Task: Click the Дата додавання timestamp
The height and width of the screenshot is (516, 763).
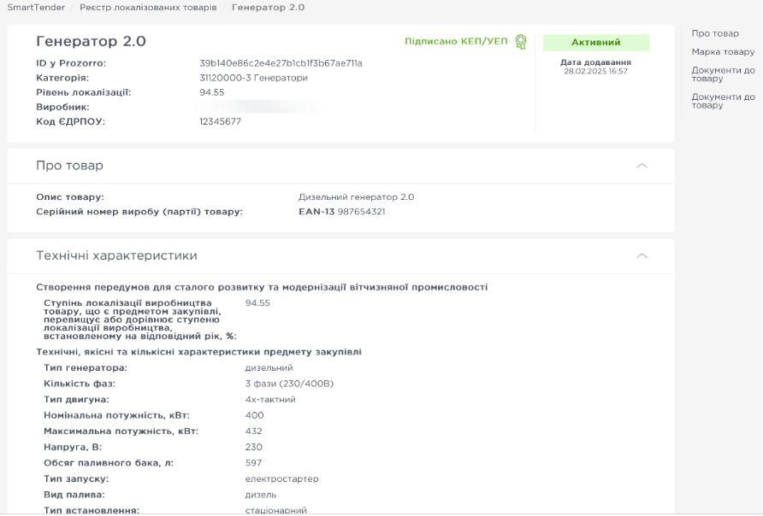Action: [595, 71]
